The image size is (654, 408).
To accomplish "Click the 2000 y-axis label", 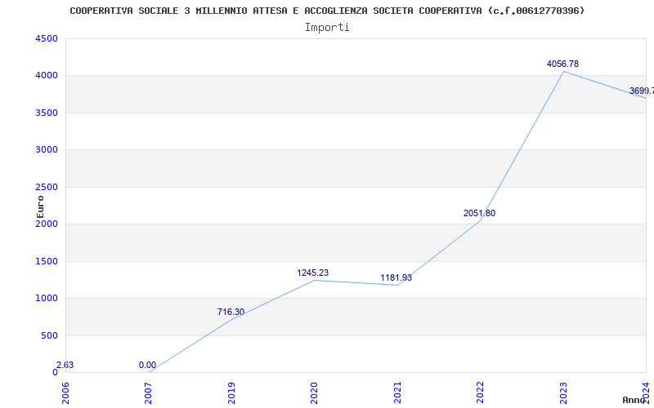I will click(47, 224).
